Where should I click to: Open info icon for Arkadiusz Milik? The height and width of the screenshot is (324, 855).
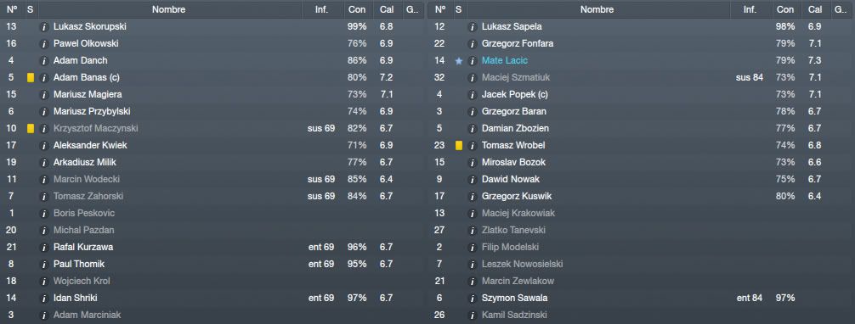pos(45,162)
